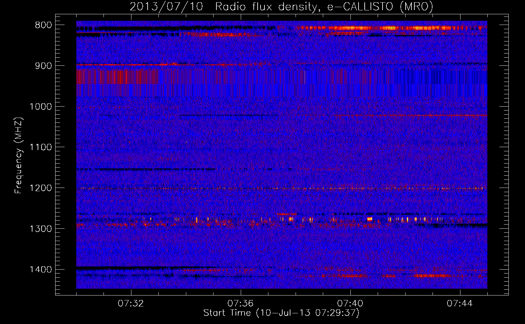
Task: Select the 1100 frequency tick label
Action: pos(41,147)
